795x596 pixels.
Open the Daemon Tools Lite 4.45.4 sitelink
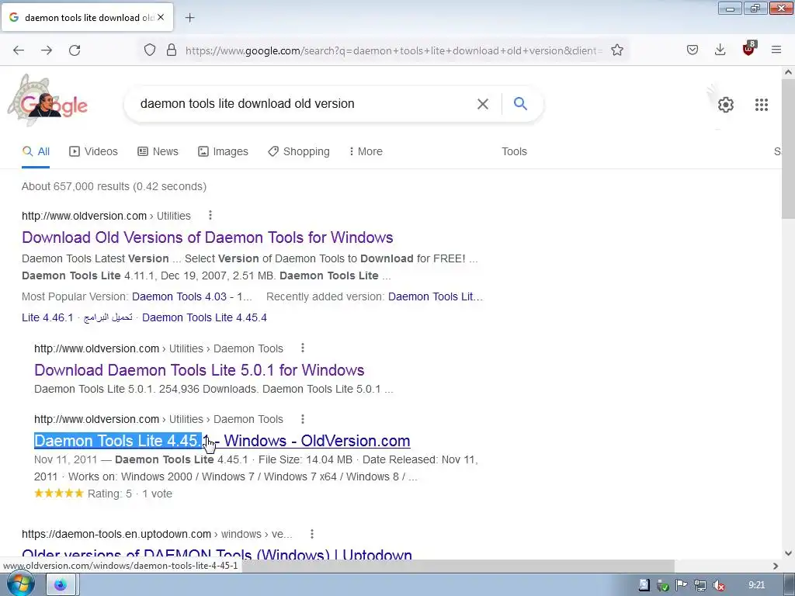coord(204,317)
